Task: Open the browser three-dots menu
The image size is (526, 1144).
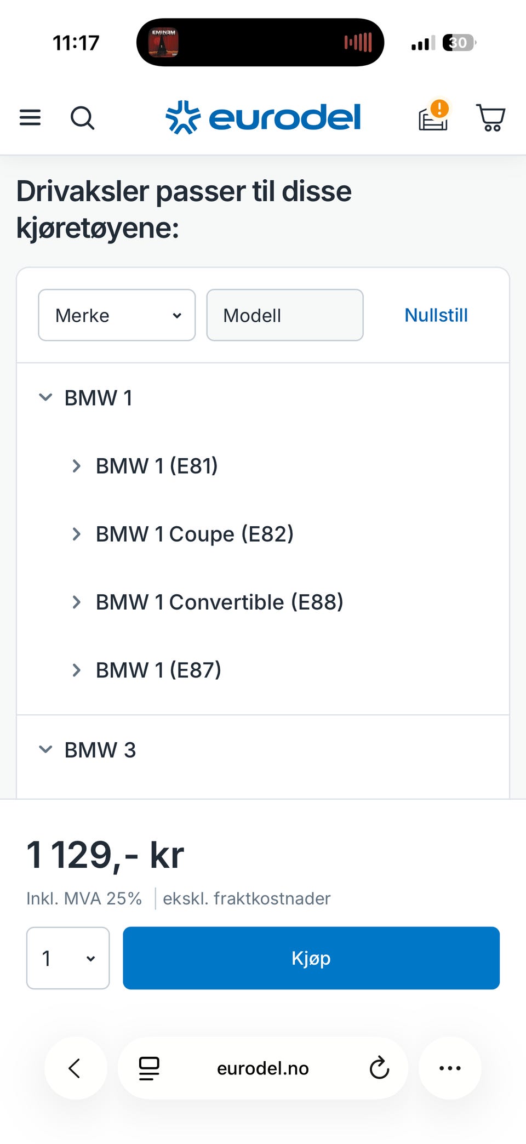Action: tap(450, 1068)
